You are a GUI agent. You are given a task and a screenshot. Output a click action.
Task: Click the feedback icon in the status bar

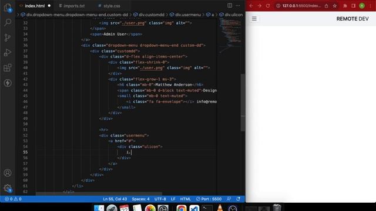point(229,199)
